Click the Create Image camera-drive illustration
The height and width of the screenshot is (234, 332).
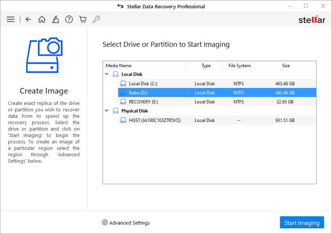pos(44,55)
